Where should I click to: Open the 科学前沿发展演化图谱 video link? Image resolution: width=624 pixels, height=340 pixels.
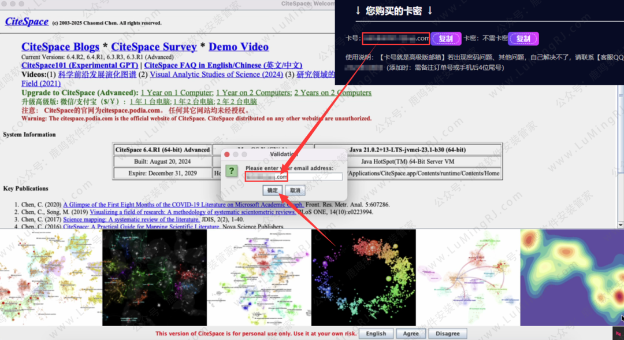tap(97, 75)
